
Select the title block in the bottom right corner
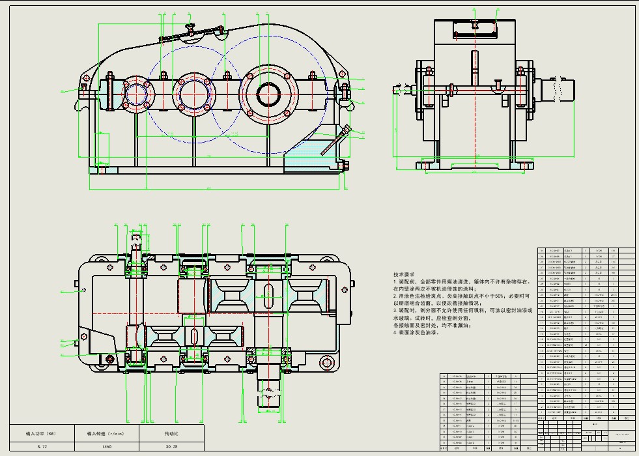586,436
